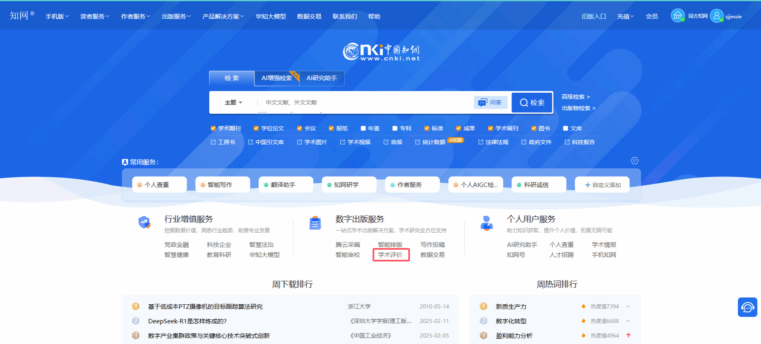Check the 专利 checkbox
The height and width of the screenshot is (344, 761).
(x=395, y=128)
